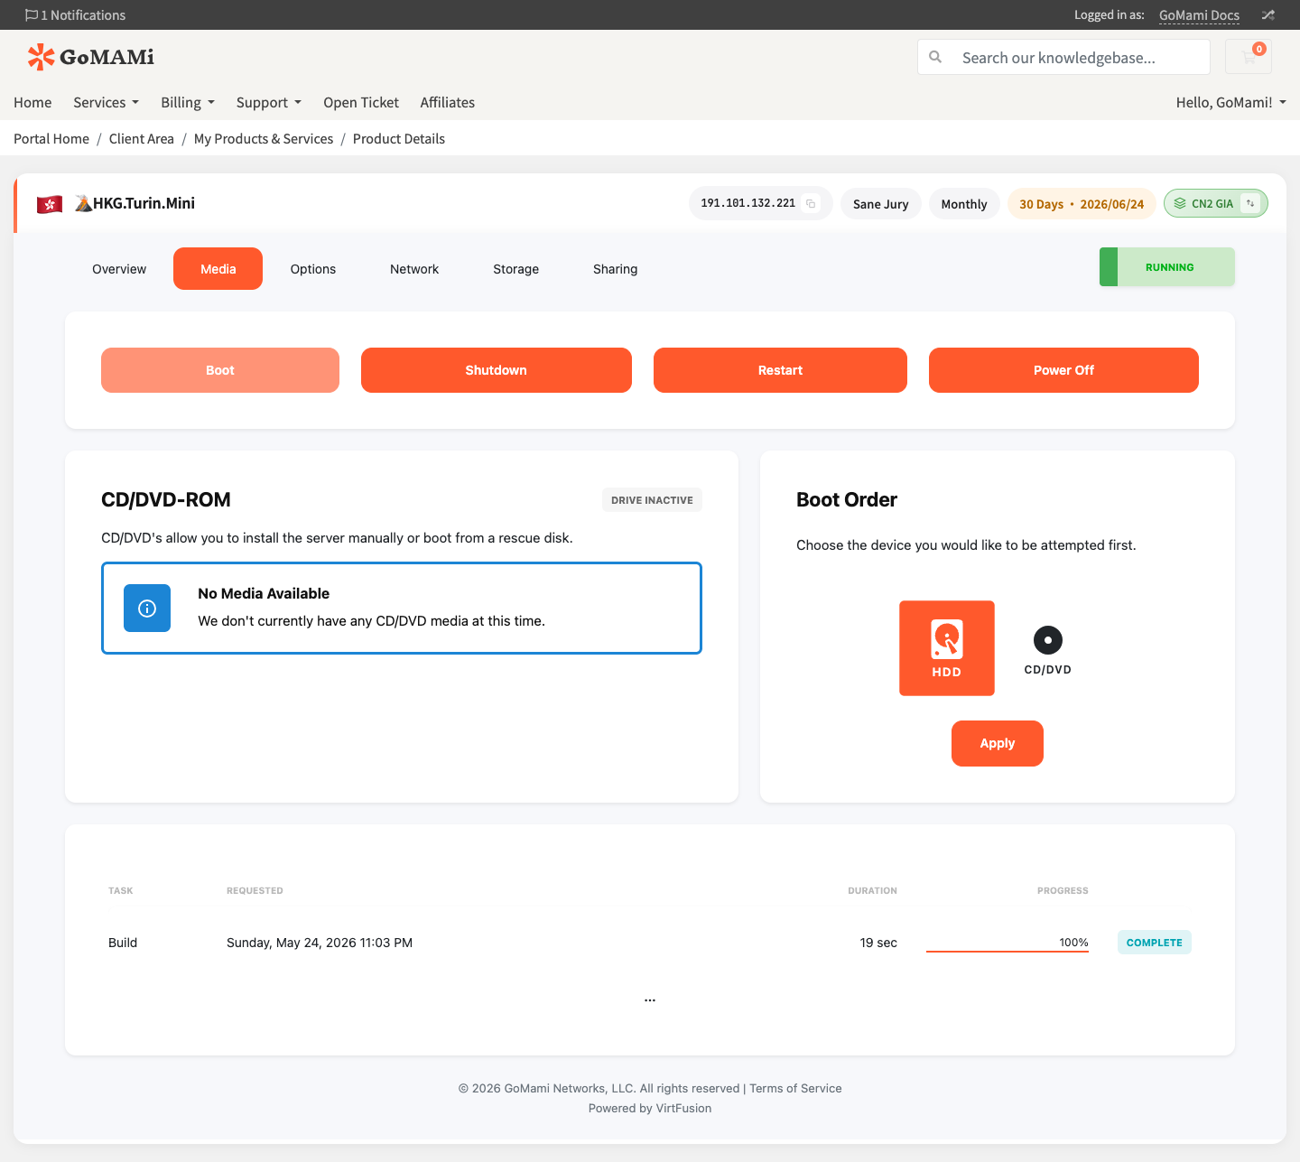The width and height of the screenshot is (1300, 1162).
Task: Click the Shutdown button
Action: pos(497,370)
